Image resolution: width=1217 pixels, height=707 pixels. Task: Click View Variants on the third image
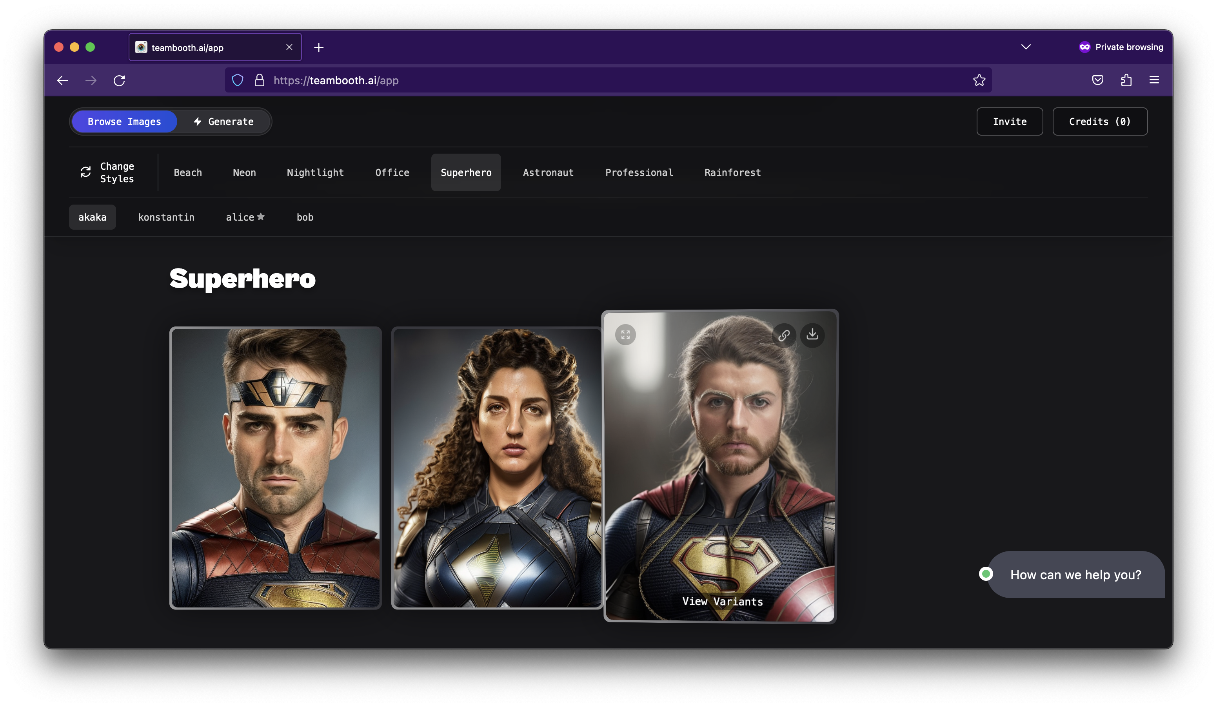coord(723,601)
